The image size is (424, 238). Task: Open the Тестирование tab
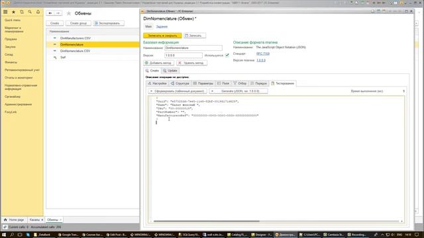[x=283, y=83]
